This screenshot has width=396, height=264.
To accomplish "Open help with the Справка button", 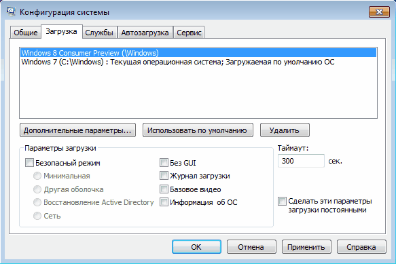I will 361,247.
